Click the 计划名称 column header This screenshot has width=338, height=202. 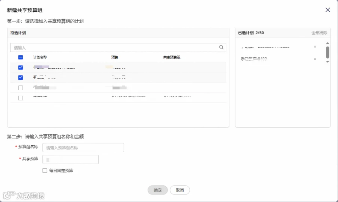pyautogui.click(x=40, y=57)
